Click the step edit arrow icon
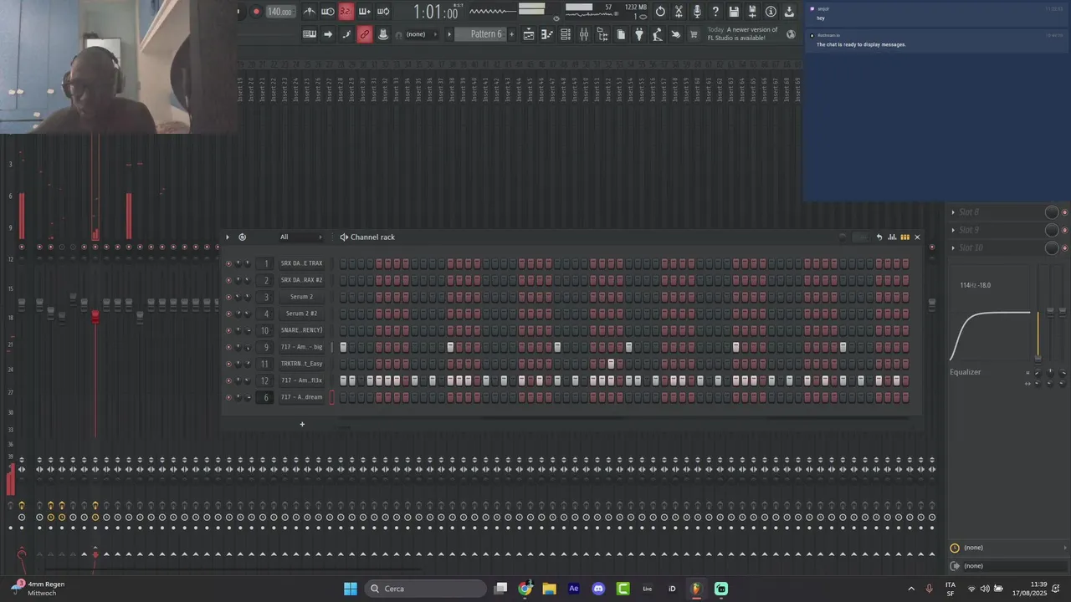The width and height of the screenshot is (1071, 602). point(328,34)
